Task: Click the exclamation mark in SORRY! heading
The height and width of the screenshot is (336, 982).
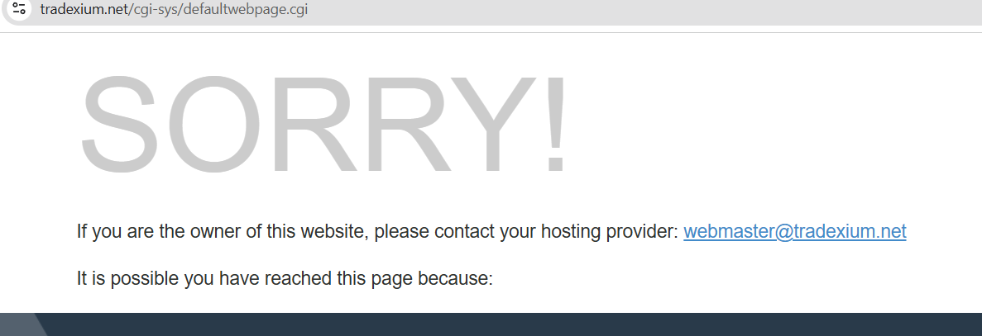Action: tap(556, 125)
